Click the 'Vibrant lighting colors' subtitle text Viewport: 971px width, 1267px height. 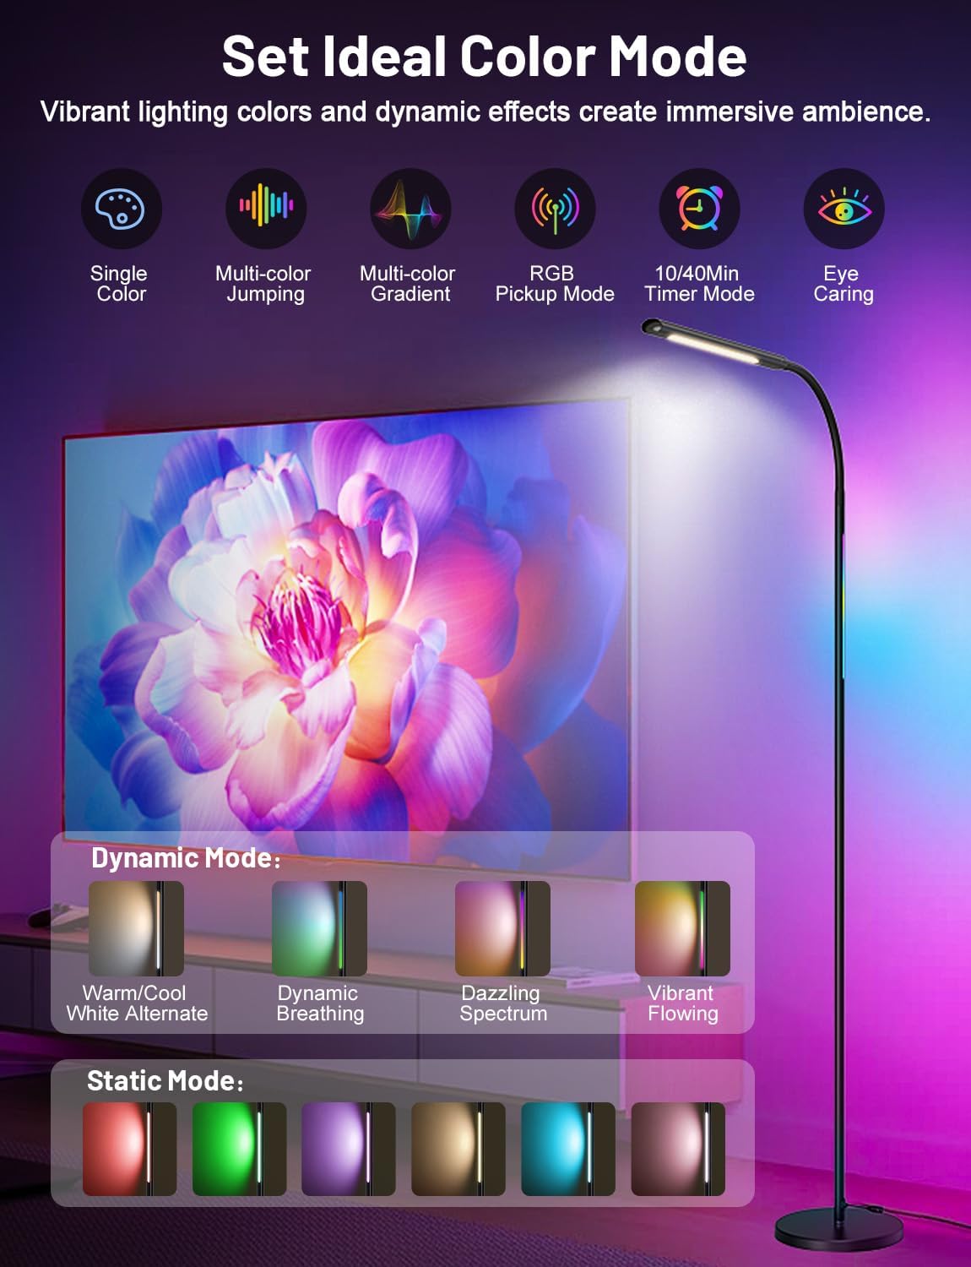click(x=486, y=111)
